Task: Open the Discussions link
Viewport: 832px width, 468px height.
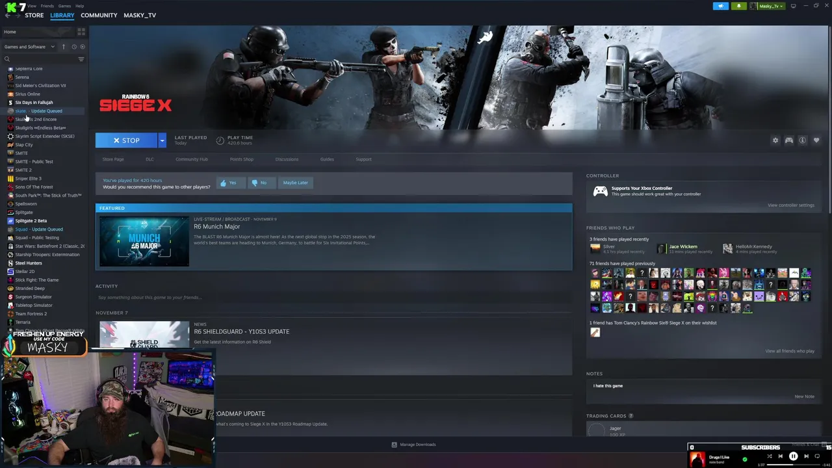Action: 287,159
